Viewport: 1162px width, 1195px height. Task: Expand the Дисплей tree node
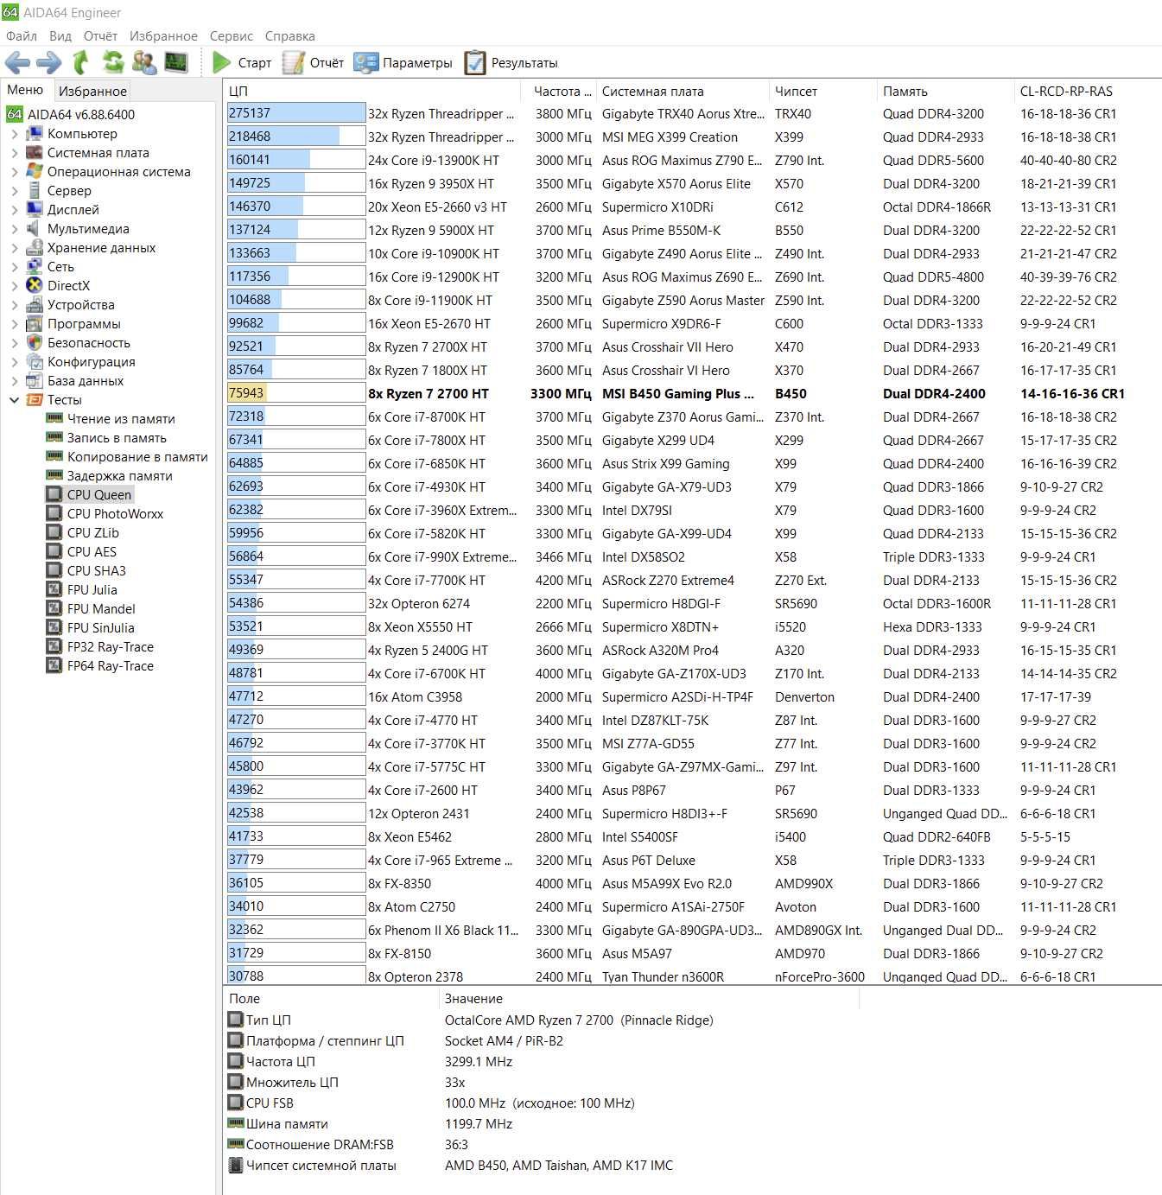pos(14,210)
